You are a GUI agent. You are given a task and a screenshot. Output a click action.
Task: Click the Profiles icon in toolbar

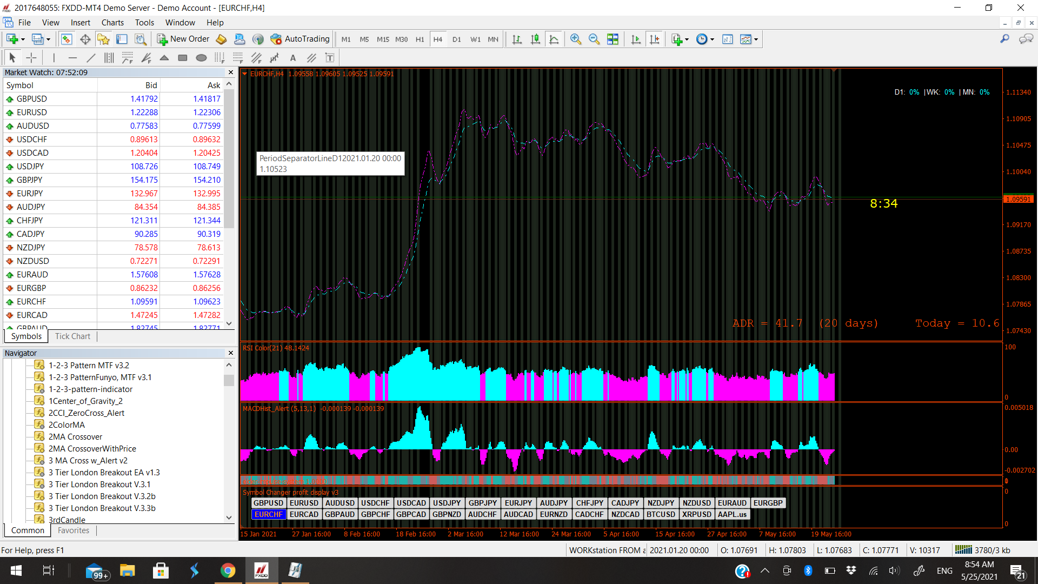click(x=37, y=39)
